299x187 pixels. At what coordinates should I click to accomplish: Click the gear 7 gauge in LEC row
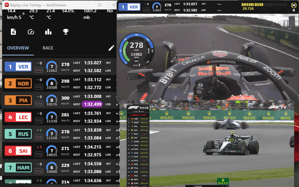tap(52, 117)
